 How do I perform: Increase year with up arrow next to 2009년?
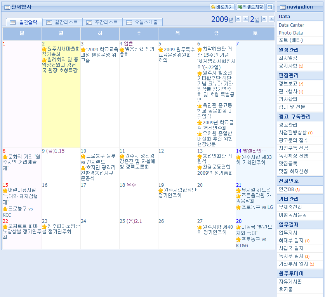coord(245,19)
